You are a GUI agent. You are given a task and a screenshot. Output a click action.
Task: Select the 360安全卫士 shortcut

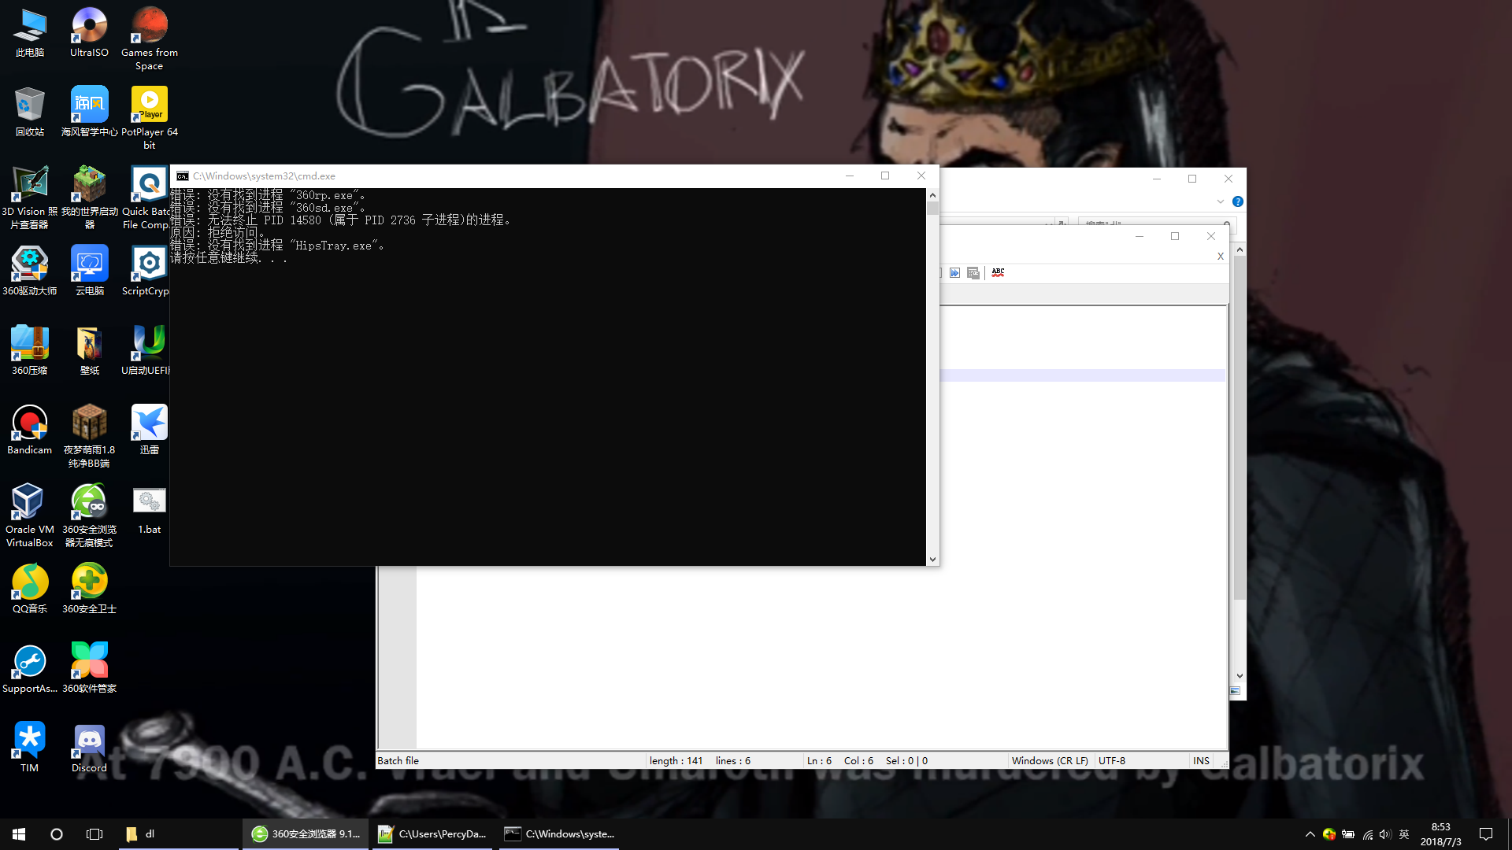pyautogui.click(x=89, y=589)
